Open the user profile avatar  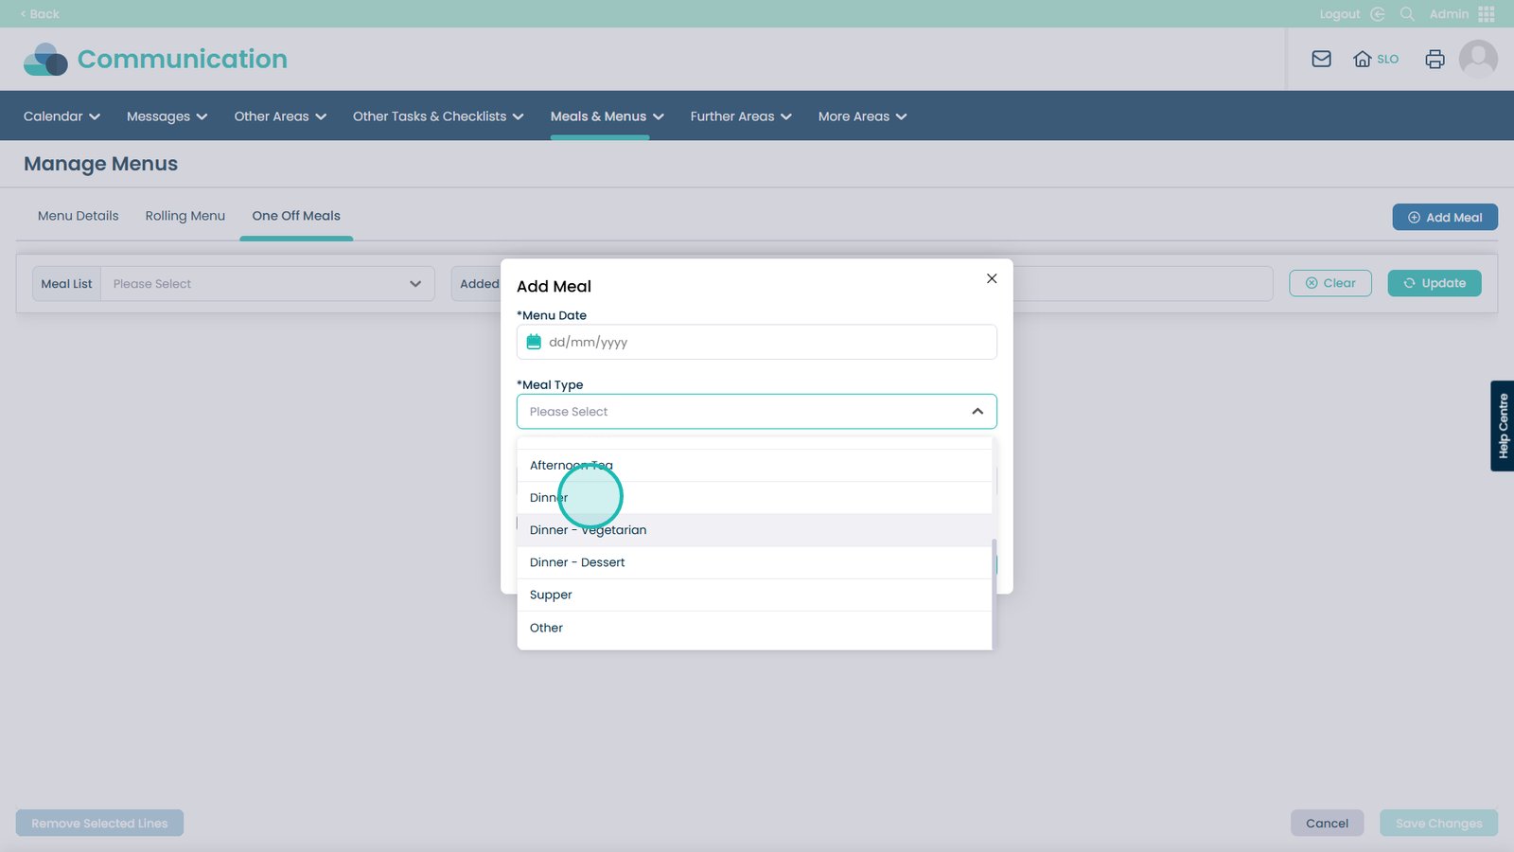click(1477, 59)
